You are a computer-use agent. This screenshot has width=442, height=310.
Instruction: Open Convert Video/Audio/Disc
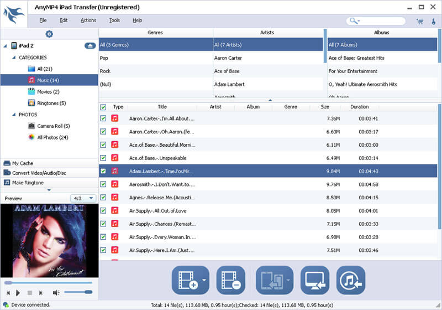[x=49, y=173]
